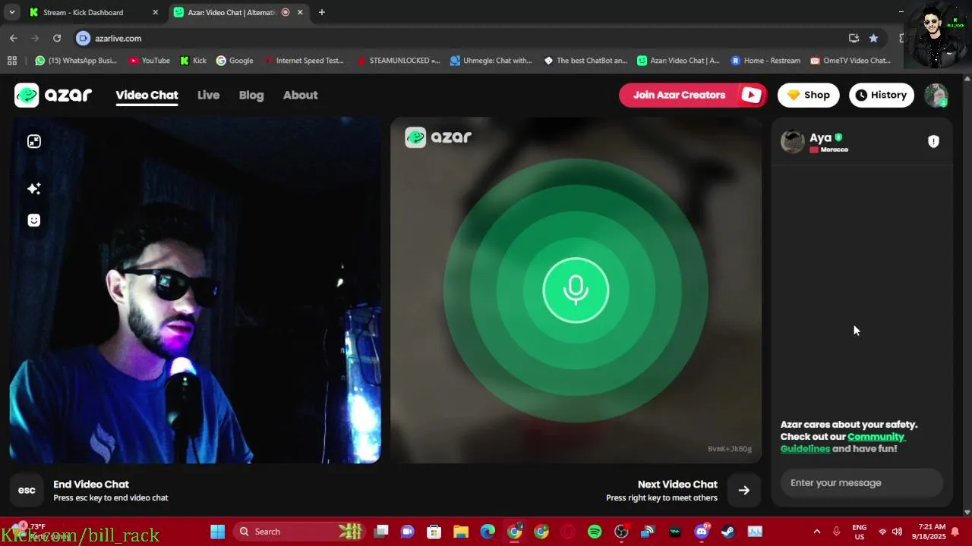Launch Microsoft Edge from taskbar
Viewport: 972px width, 546px height.
point(488,532)
